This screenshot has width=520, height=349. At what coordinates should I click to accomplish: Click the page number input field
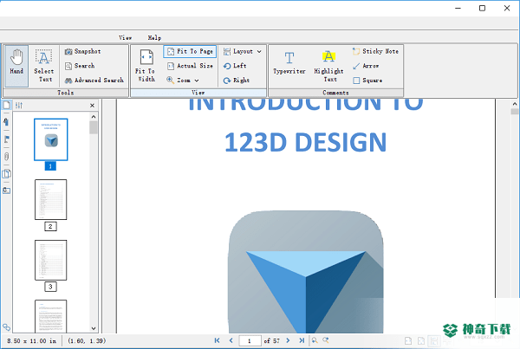coord(250,340)
